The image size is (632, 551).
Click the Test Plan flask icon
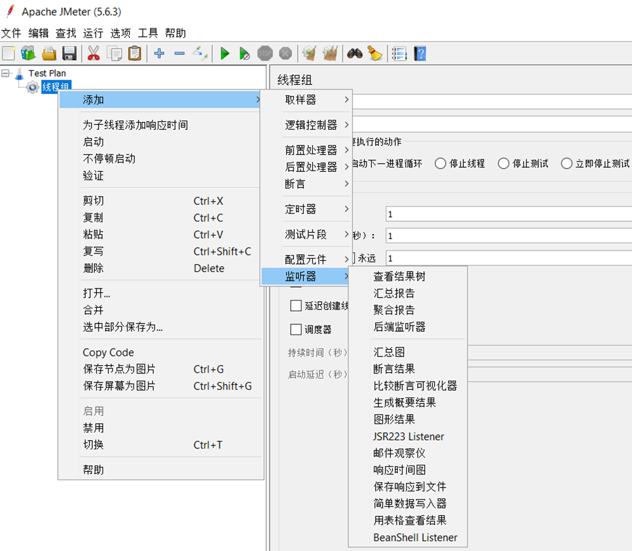point(19,74)
